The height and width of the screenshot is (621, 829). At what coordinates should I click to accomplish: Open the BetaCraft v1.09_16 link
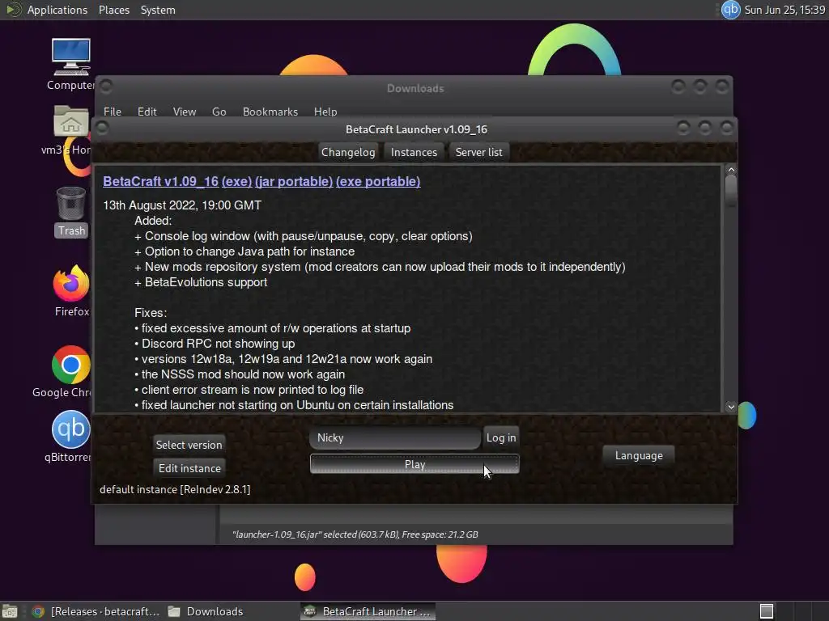pyautogui.click(x=161, y=181)
